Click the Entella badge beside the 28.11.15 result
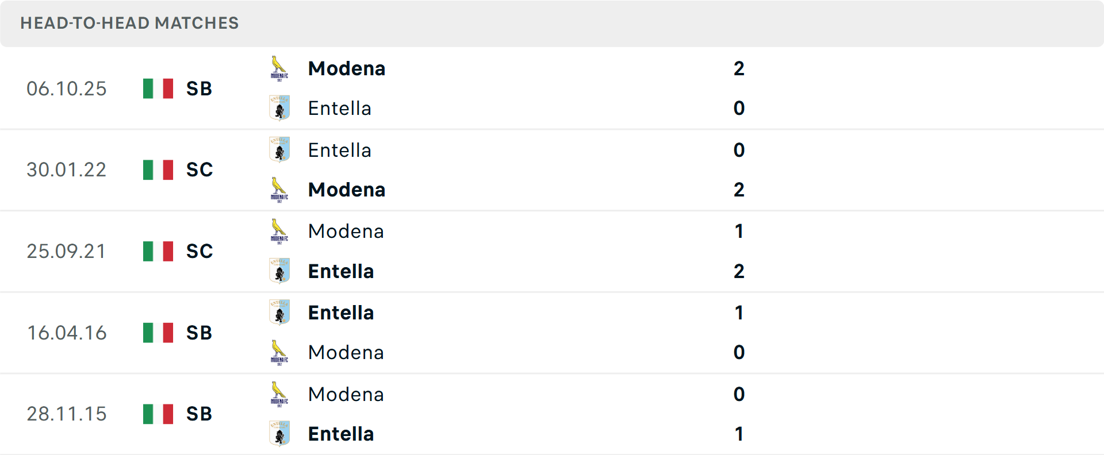Screen dimensions: 1104x455 [x=279, y=434]
